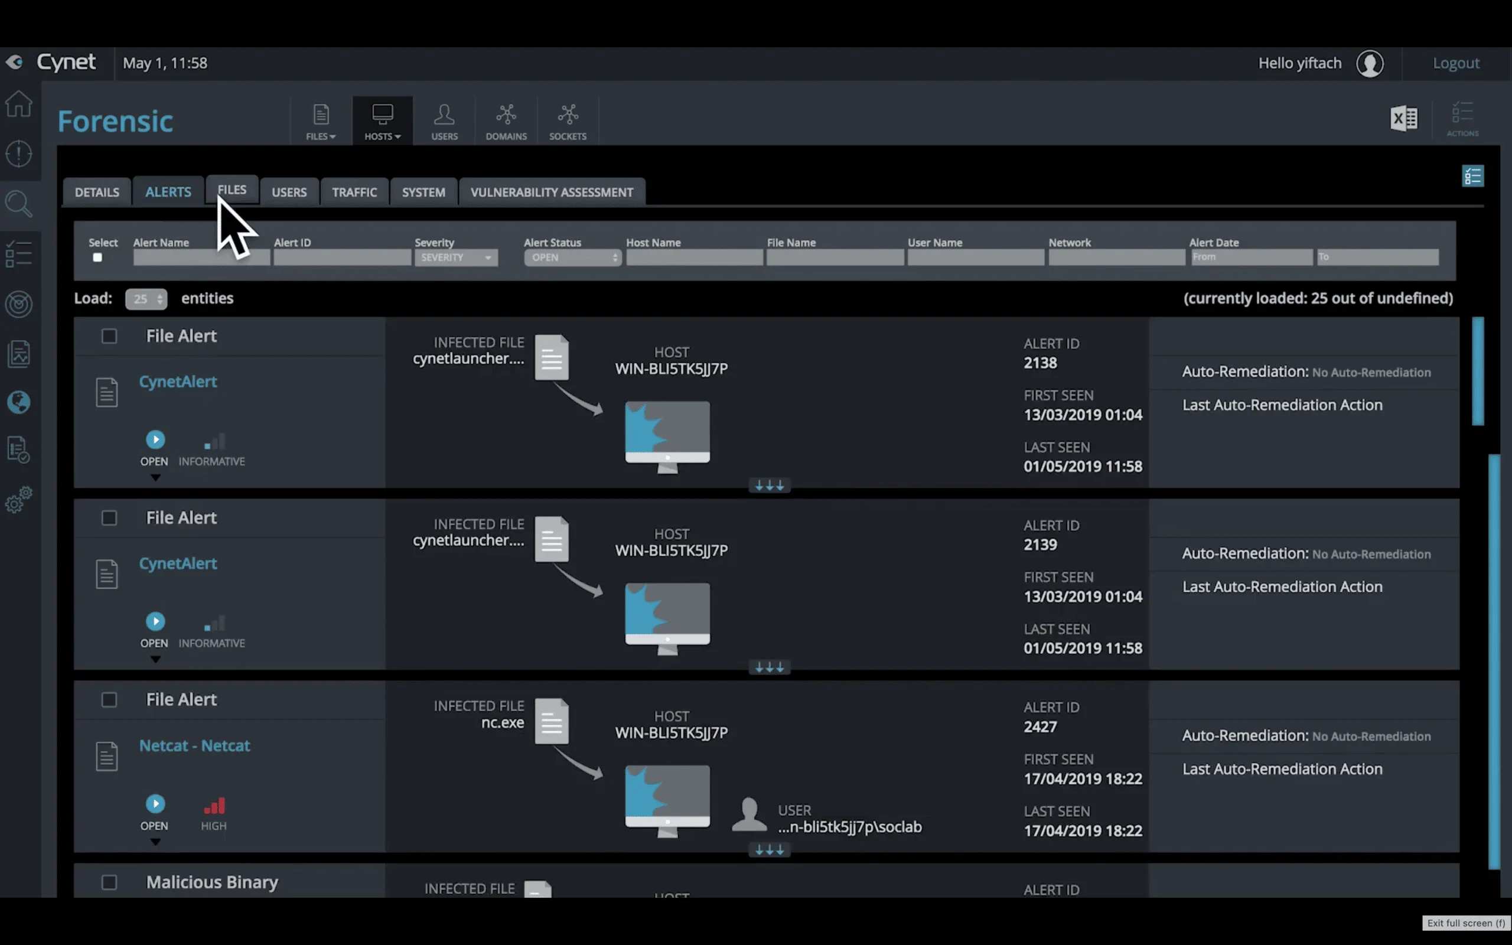Tick the Select all checkbox in filter bar
The image size is (1512, 945).
[x=97, y=258]
